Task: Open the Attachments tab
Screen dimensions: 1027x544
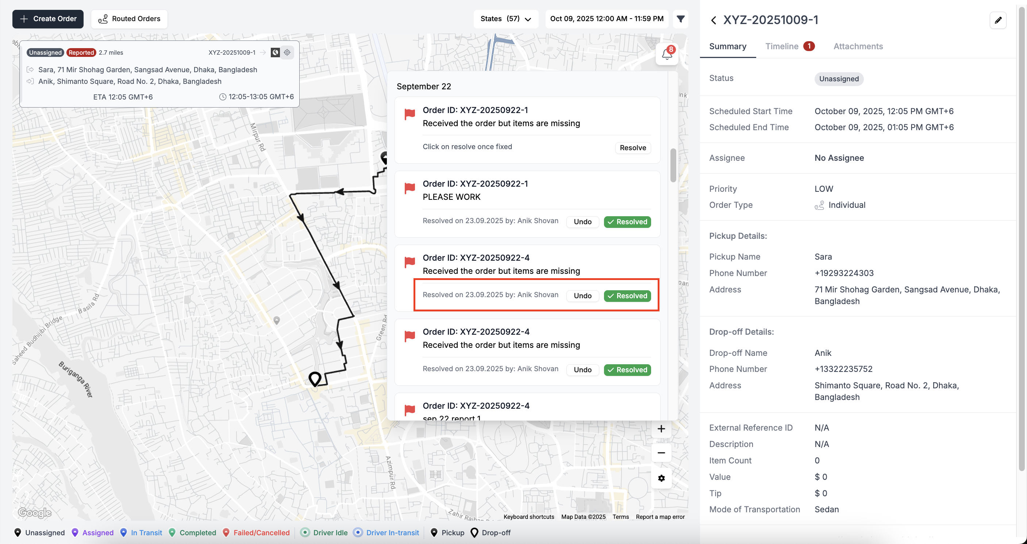Action: pos(858,46)
